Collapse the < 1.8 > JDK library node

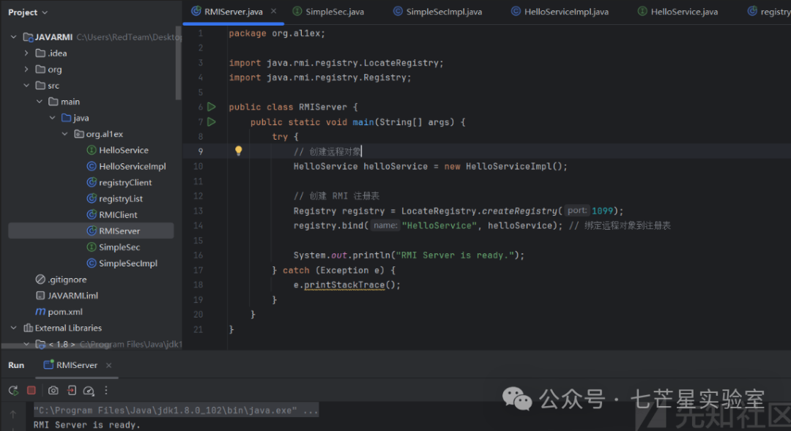(26, 344)
